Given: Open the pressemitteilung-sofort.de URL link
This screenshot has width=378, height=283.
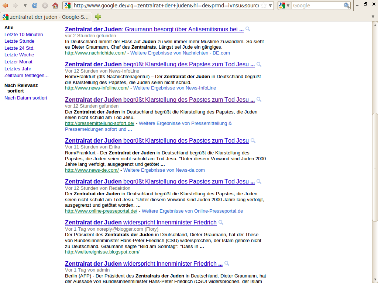Looking at the screenshot, I should pos(100,123).
